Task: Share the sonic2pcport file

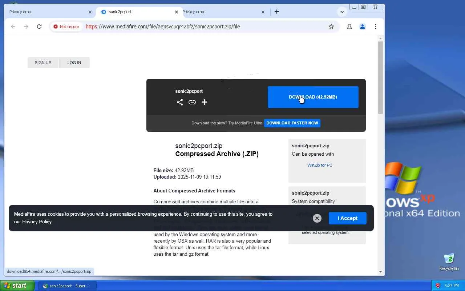Action: pos(180,102)
